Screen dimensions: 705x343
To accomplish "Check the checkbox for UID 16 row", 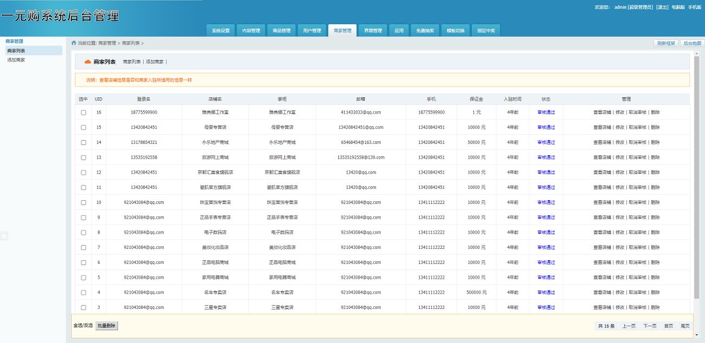I will pyautogui.click(x=84, y=113).
